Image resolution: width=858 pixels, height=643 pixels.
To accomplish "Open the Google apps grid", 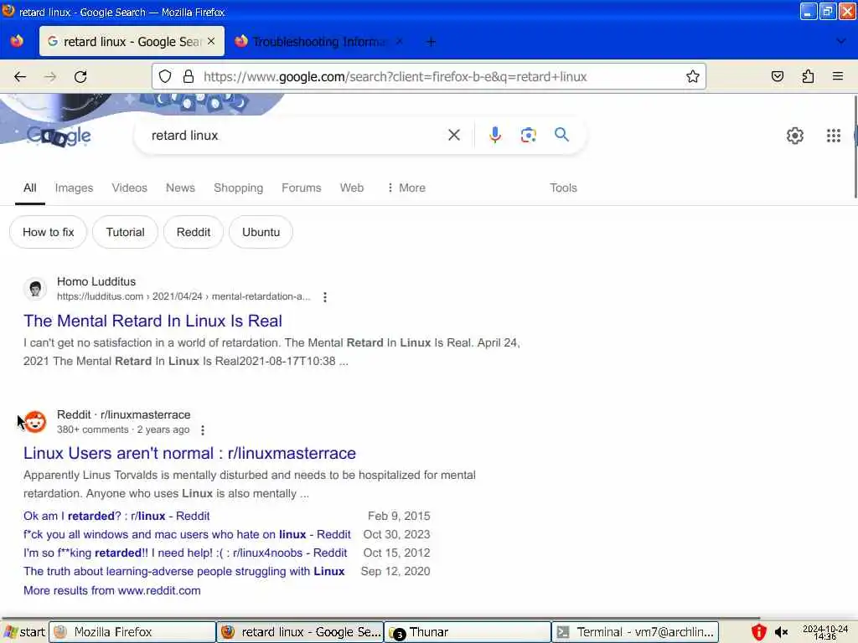I will click(x=834, y=136).
